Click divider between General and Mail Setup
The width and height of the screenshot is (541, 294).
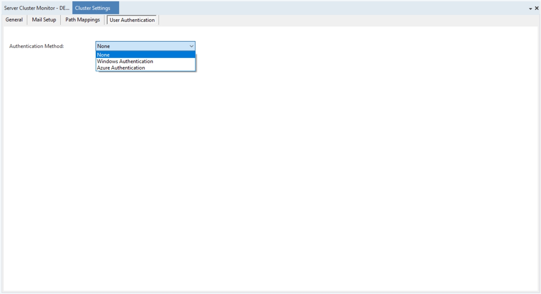[x=27, y=20]
